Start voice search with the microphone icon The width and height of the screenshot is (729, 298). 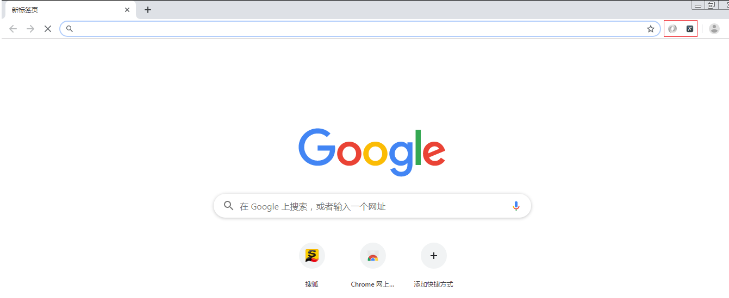click(x=516, y=206)
